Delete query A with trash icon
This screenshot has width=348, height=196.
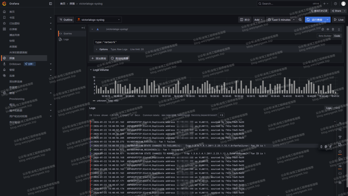[x=333, y=29]
